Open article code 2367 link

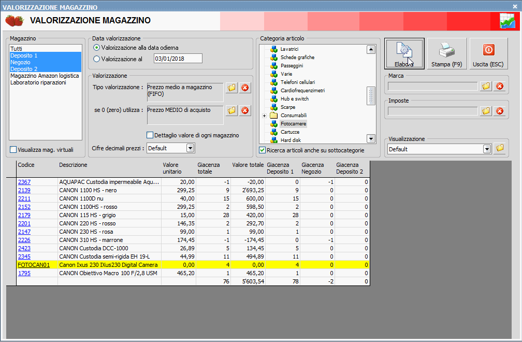(x=24, y=182)
